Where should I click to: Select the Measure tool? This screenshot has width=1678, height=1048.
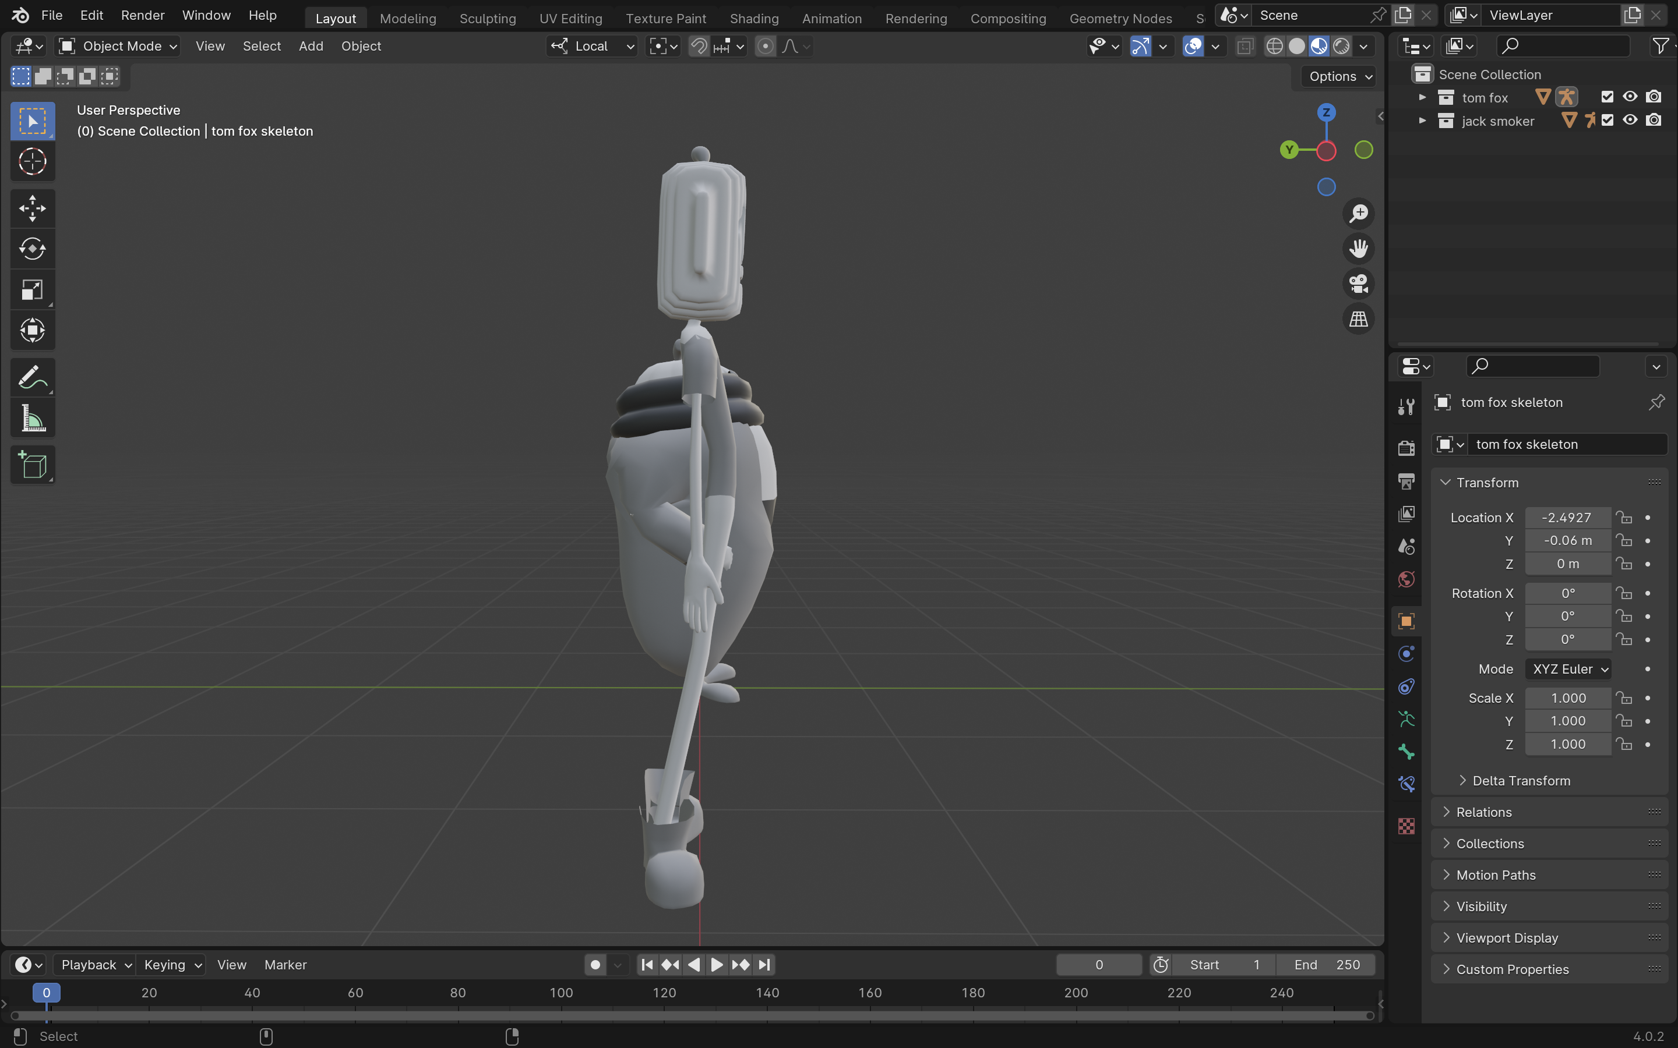[x=32, y=419]
